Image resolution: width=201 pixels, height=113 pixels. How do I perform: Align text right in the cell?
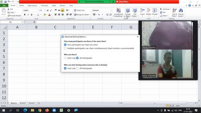62,15
